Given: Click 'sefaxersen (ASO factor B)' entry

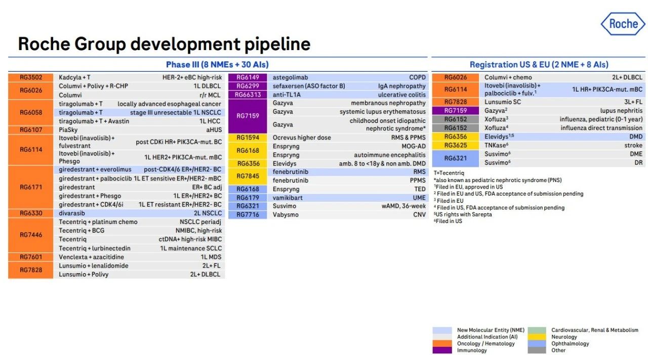Looking at the screenshot, I should pyautogui.click(x=309, y=86).
